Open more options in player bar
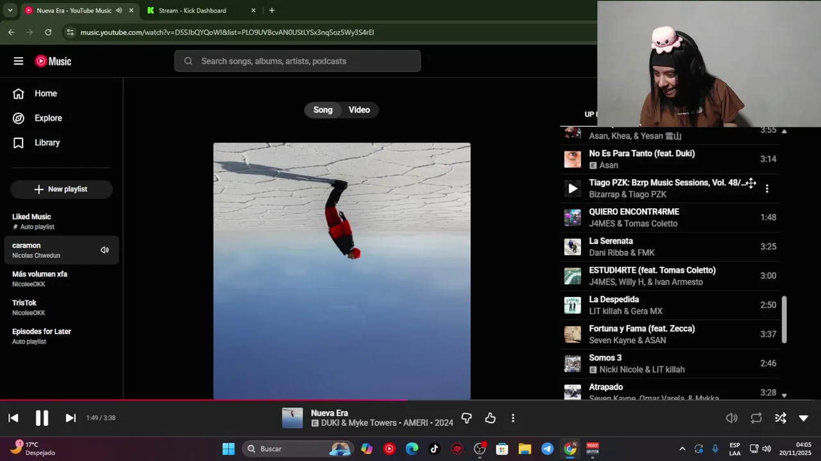 [512, 418]
